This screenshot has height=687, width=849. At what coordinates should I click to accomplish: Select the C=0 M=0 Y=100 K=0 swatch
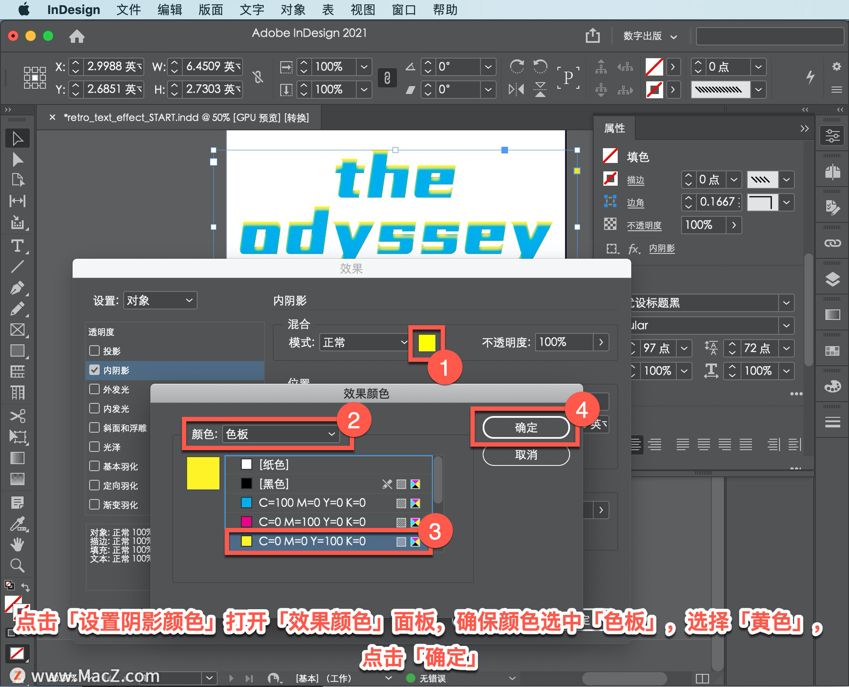[x=329, y=541]
